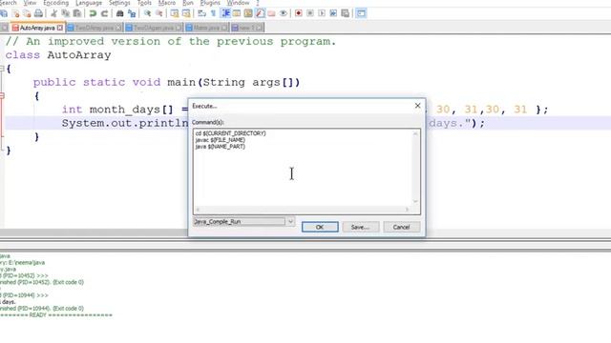This screenshot has width=611, height=343.
Task: Click the 'public static void main' line
Action: pos(166,83)
